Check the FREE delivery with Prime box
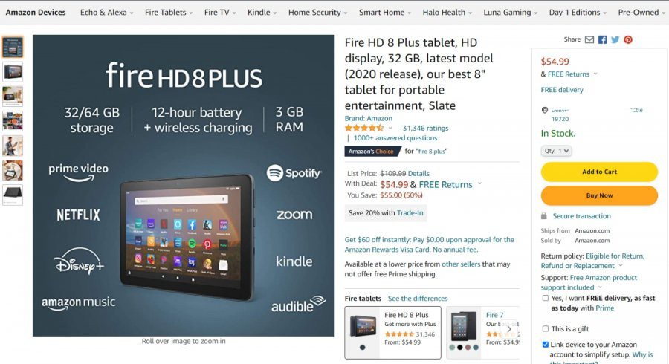Image resolution: width=669 pixels, height=364 pixels. (x=546, y=298)
